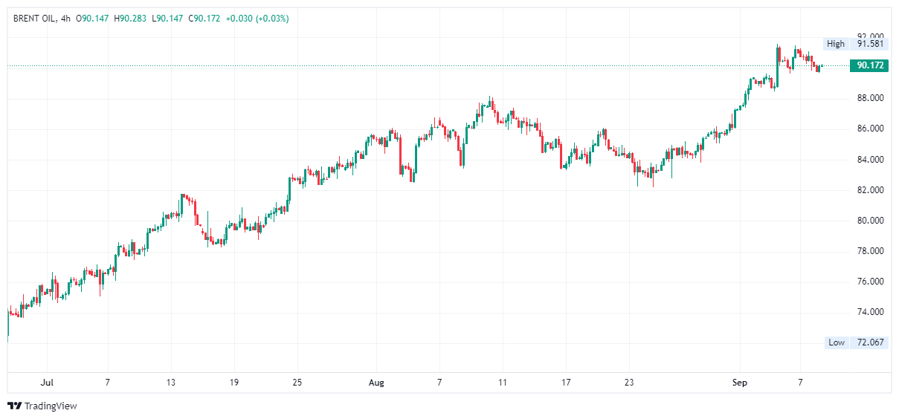899x419 pixels.
Task: Click the 74.000 price scale label
Action: [869, 312]
